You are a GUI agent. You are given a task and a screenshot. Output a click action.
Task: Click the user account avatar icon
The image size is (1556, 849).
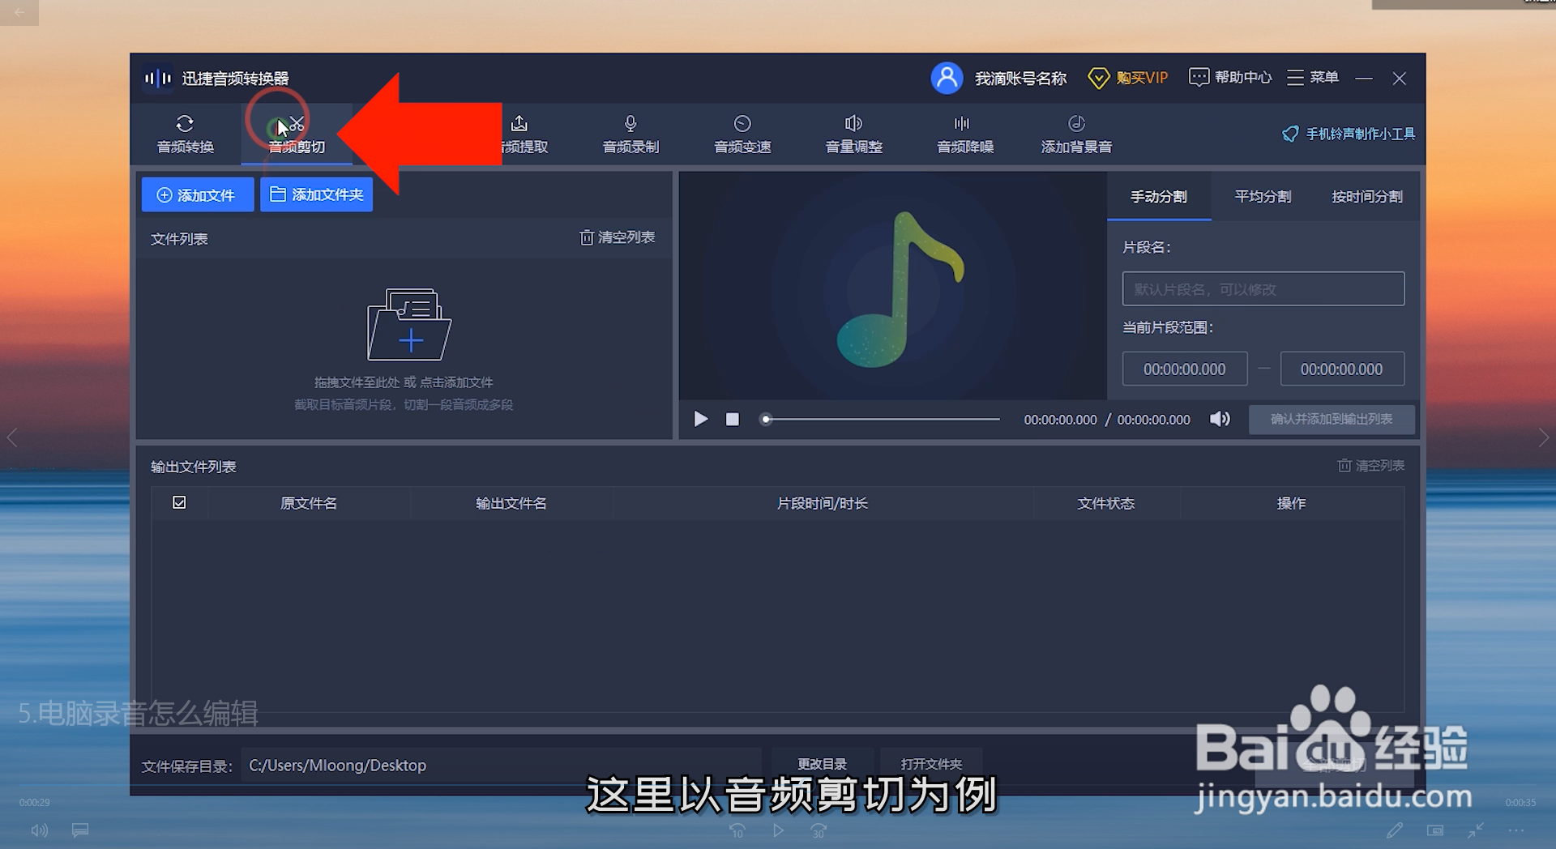coord(947,78)
